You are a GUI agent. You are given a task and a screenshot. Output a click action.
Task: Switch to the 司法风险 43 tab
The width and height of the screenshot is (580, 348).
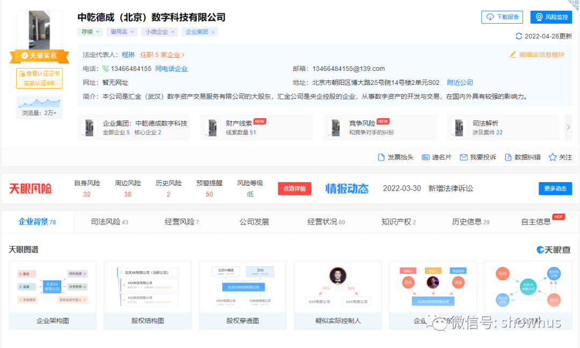pos(110,222)
